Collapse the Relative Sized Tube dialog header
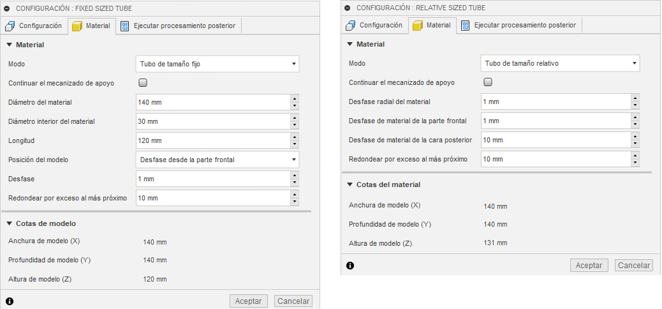 click(x=348, y=8)
